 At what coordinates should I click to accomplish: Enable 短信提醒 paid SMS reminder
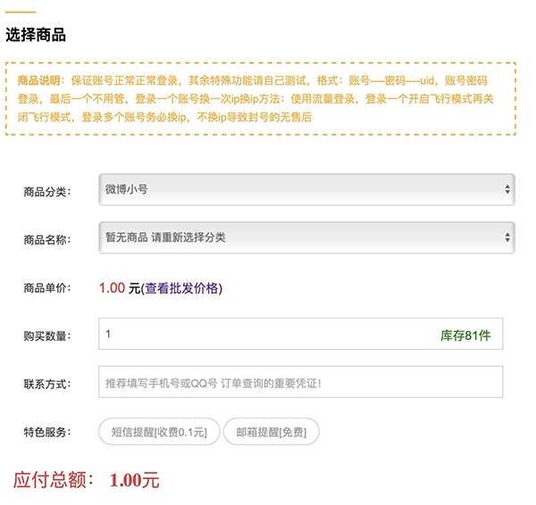pos(158,433)
